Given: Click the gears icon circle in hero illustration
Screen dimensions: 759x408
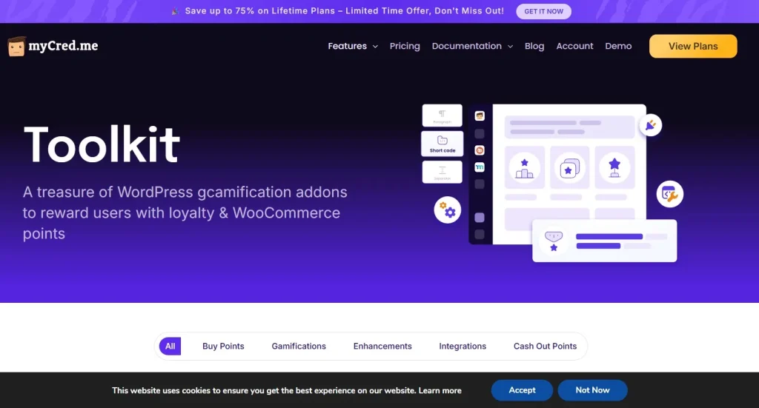Looking at the screenshot, I should pos(447,210).
